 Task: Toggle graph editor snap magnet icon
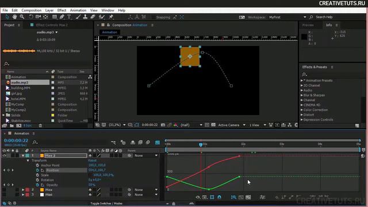click(x=220, y=197)
